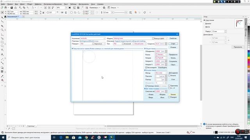Click the Welcome screen home icon
This screenshot has height=140, width=250.
(5, 17)
